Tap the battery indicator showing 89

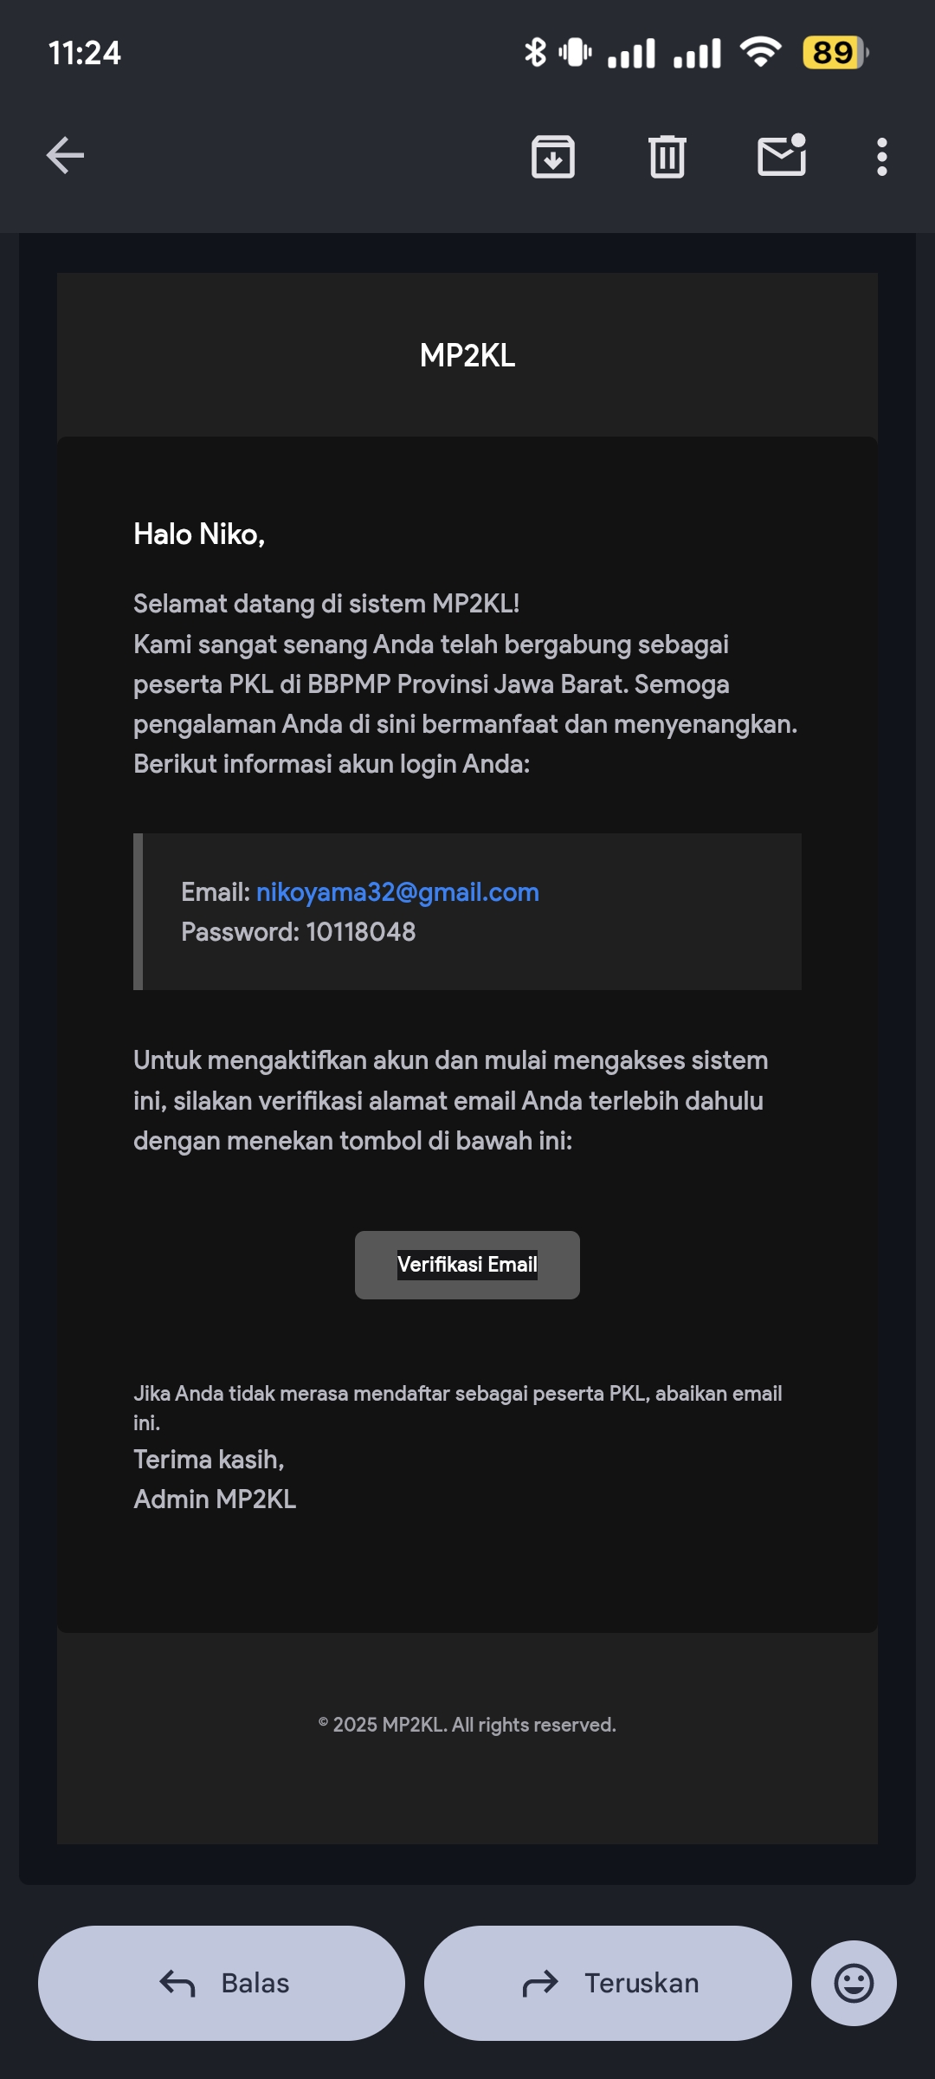tap(835, 53)
